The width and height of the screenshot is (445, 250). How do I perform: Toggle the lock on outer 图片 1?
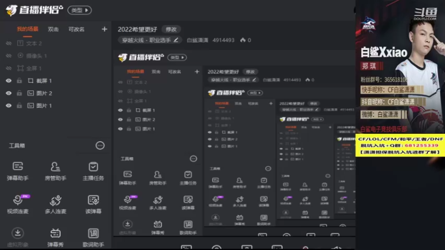[19, 106]
